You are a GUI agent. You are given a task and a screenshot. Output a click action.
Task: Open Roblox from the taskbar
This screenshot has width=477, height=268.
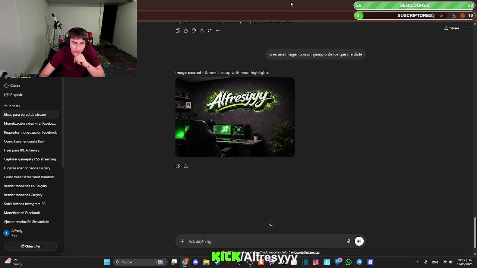click(370, 262)
